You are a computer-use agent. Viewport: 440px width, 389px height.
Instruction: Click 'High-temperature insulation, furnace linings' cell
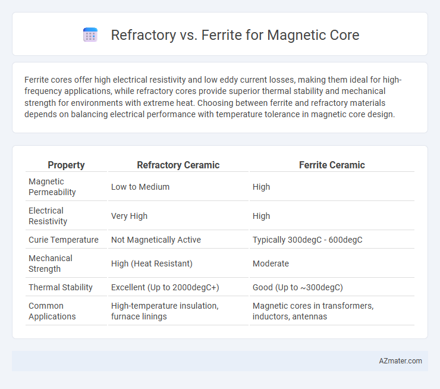(165, 311)
